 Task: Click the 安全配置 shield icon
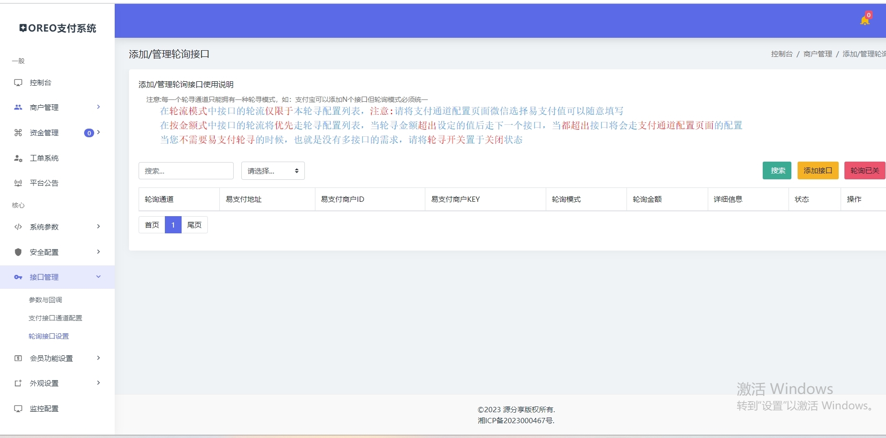click(x=18, y=252)
